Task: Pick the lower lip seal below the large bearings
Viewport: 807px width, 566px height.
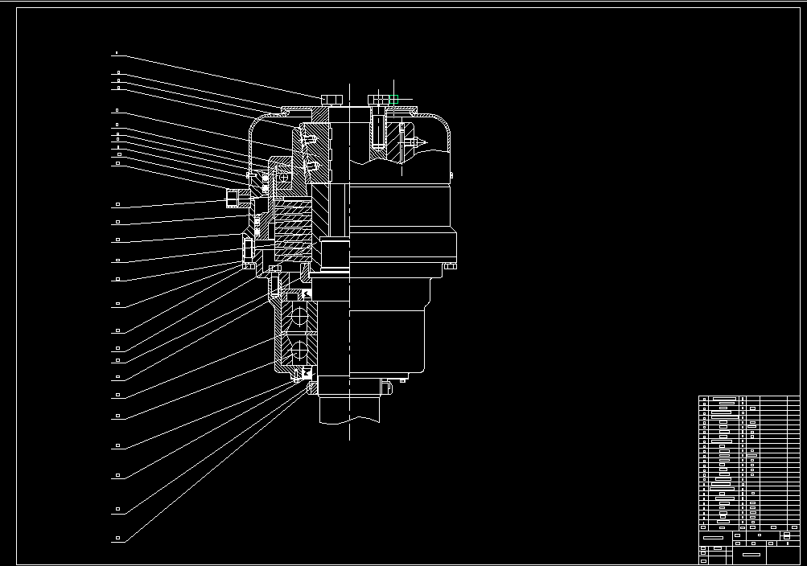Action: click(307, 373)
